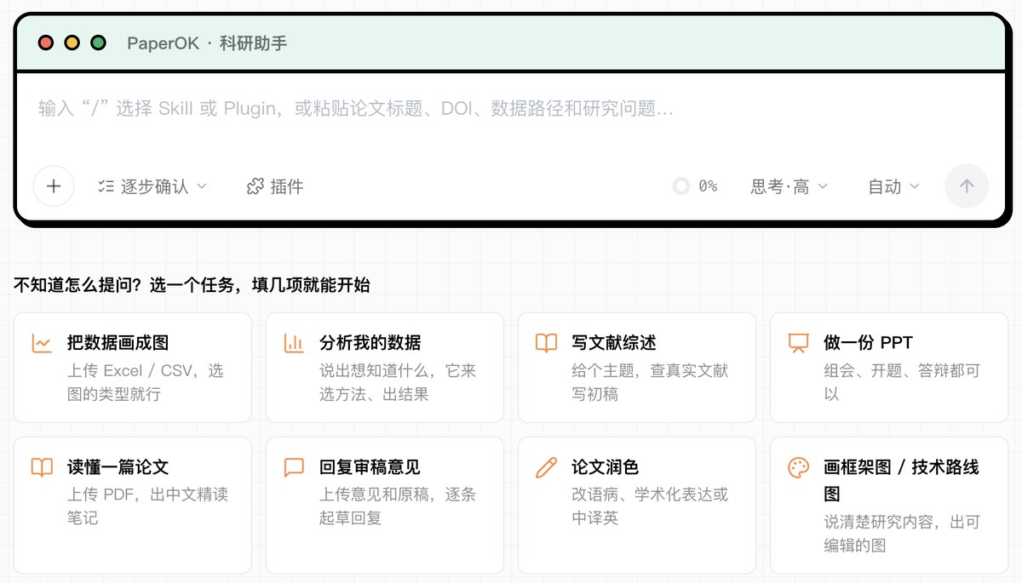
Task: Select the 写文献综述 task card
Action: pyautogui.click(x=637, y=367)
